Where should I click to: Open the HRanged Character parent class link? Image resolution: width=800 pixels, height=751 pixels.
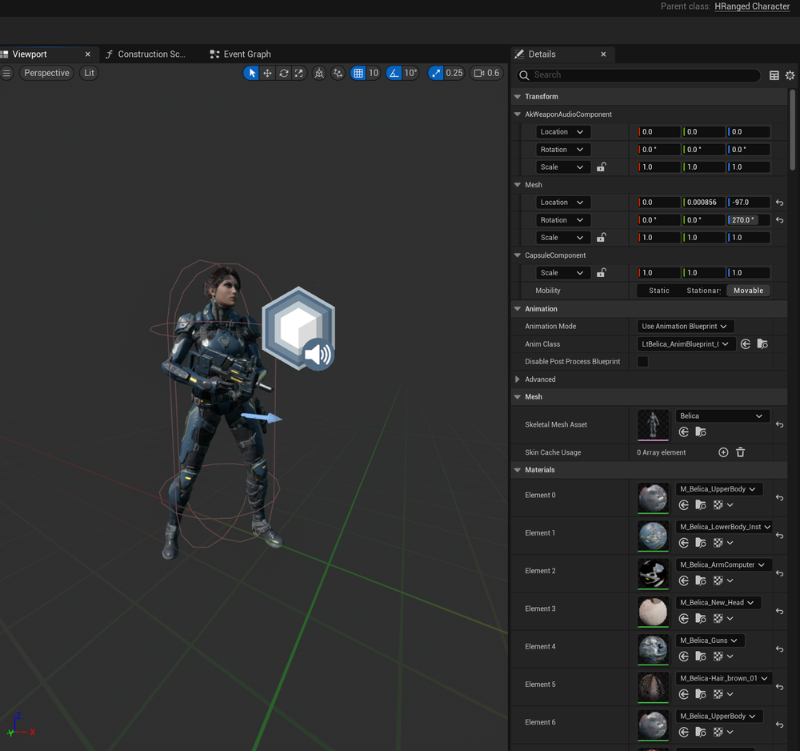tap(752, 6)
